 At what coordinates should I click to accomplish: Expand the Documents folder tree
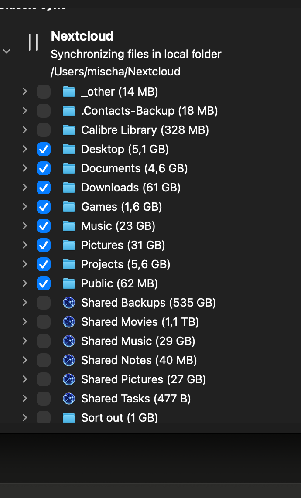[x=25, y=168]
